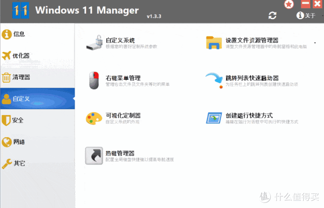The height and width of the screenshot is (208, 324).
Task: Switch to the 其它 tab label
Action: point(19,164)
